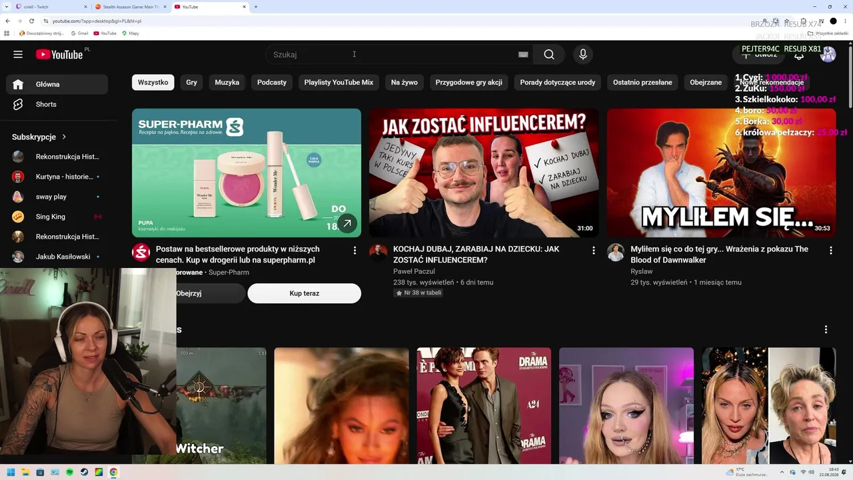This screenshot has height=480, width=853.
Task: Select the Gry filter chip
Action: click(x=192, y=82)
